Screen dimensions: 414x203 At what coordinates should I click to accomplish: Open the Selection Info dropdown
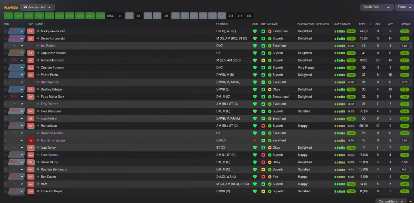[38, 7]
